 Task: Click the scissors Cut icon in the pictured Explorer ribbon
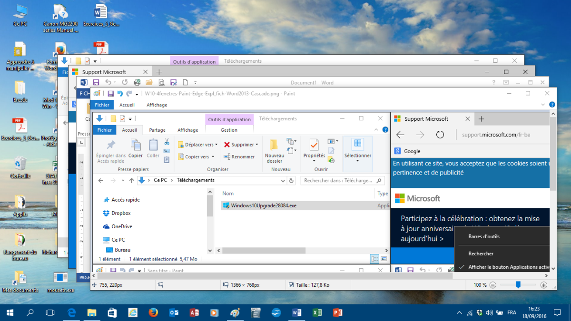pos(167,142)
